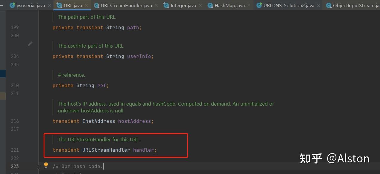
Task: Click 'transient' keyword on line 204
Action: (90, 56)
